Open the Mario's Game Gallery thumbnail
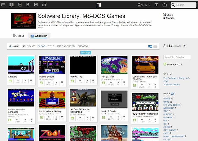Image resolution: width=198 pixels, height=141 pixels. click(52, 99)
